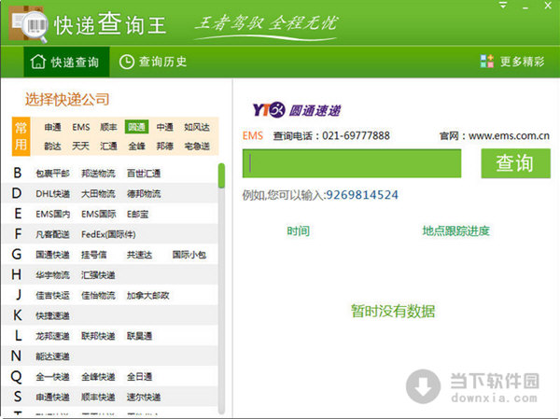
Task: Open the 快递查询 tab
Action: (x=66, y=62)
